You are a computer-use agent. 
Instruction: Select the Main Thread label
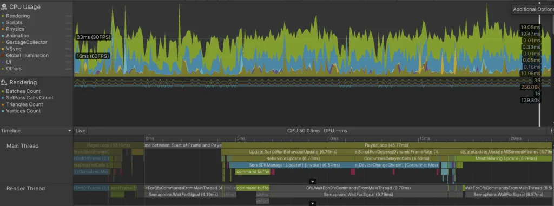(23, 146)
